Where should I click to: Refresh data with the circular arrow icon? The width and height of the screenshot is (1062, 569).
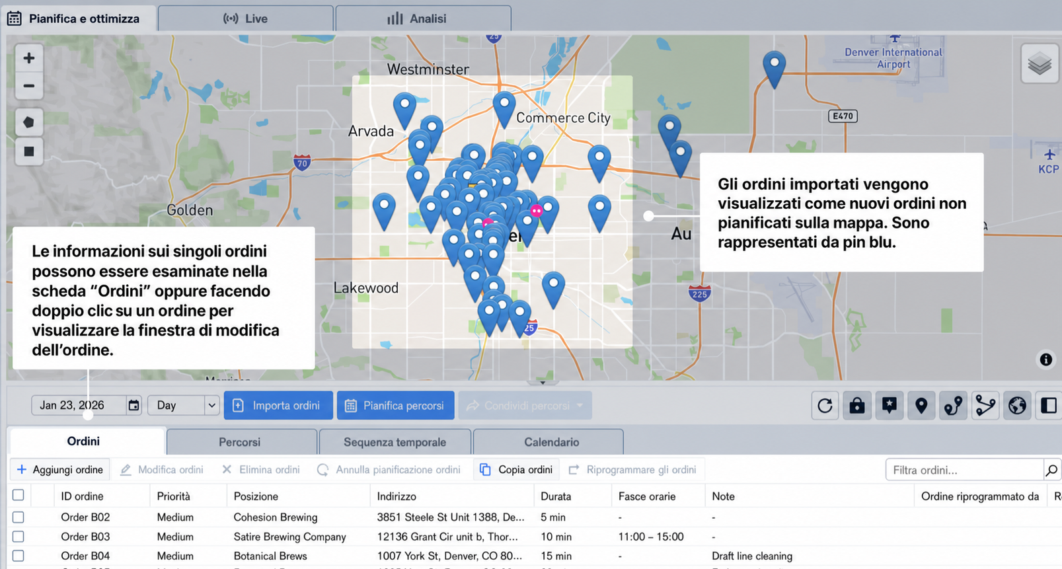[x=825, y=405]
